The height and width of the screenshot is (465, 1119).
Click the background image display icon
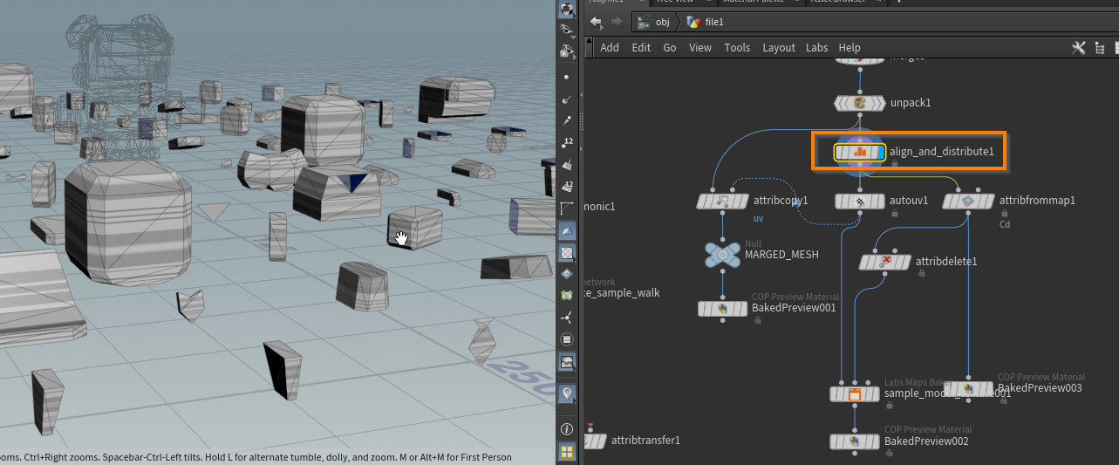coord(567,361)
